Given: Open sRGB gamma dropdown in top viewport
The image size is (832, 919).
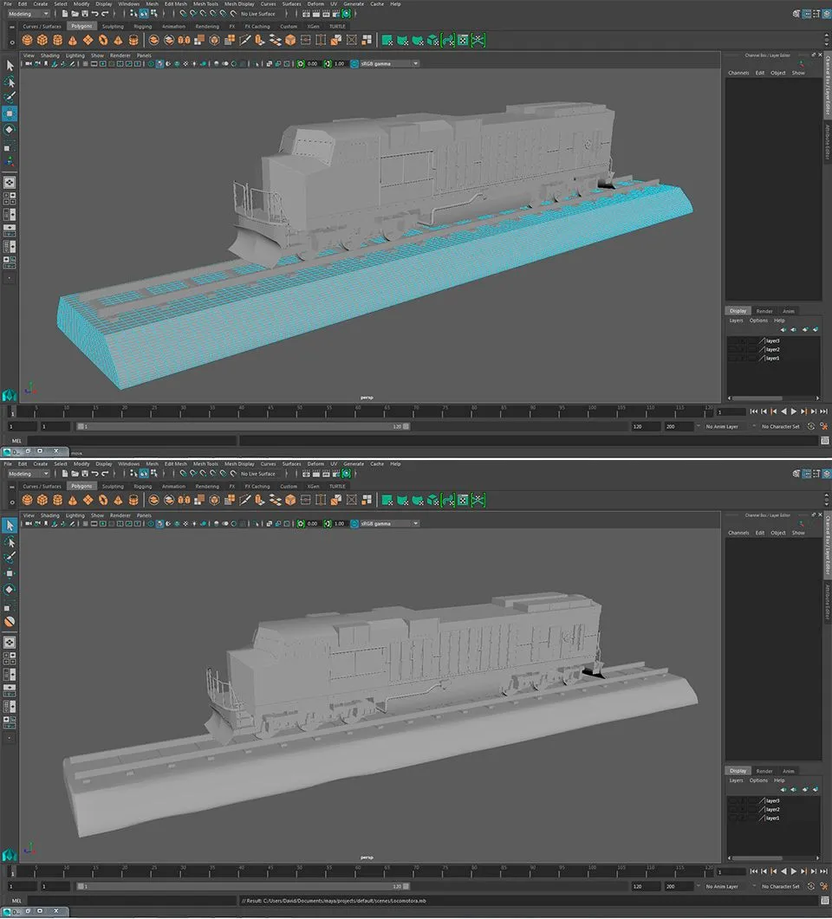Looking at the screenshot, I should coord(388,63).
